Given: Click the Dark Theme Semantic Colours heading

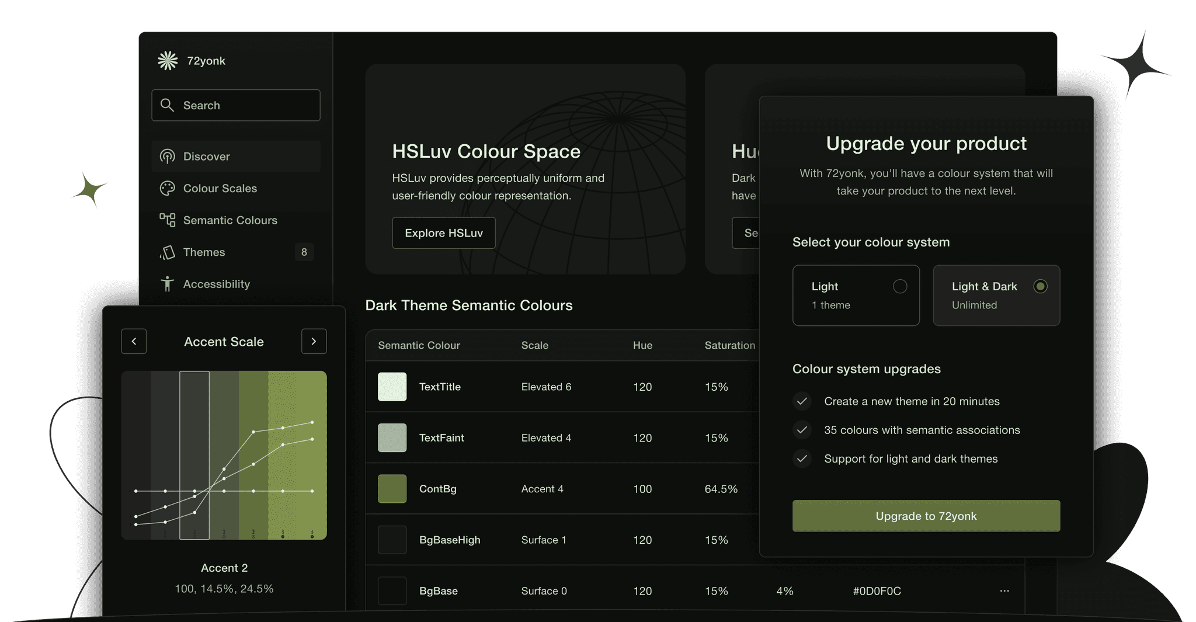Looking at the screenshot, I should (x=469, y=305).
